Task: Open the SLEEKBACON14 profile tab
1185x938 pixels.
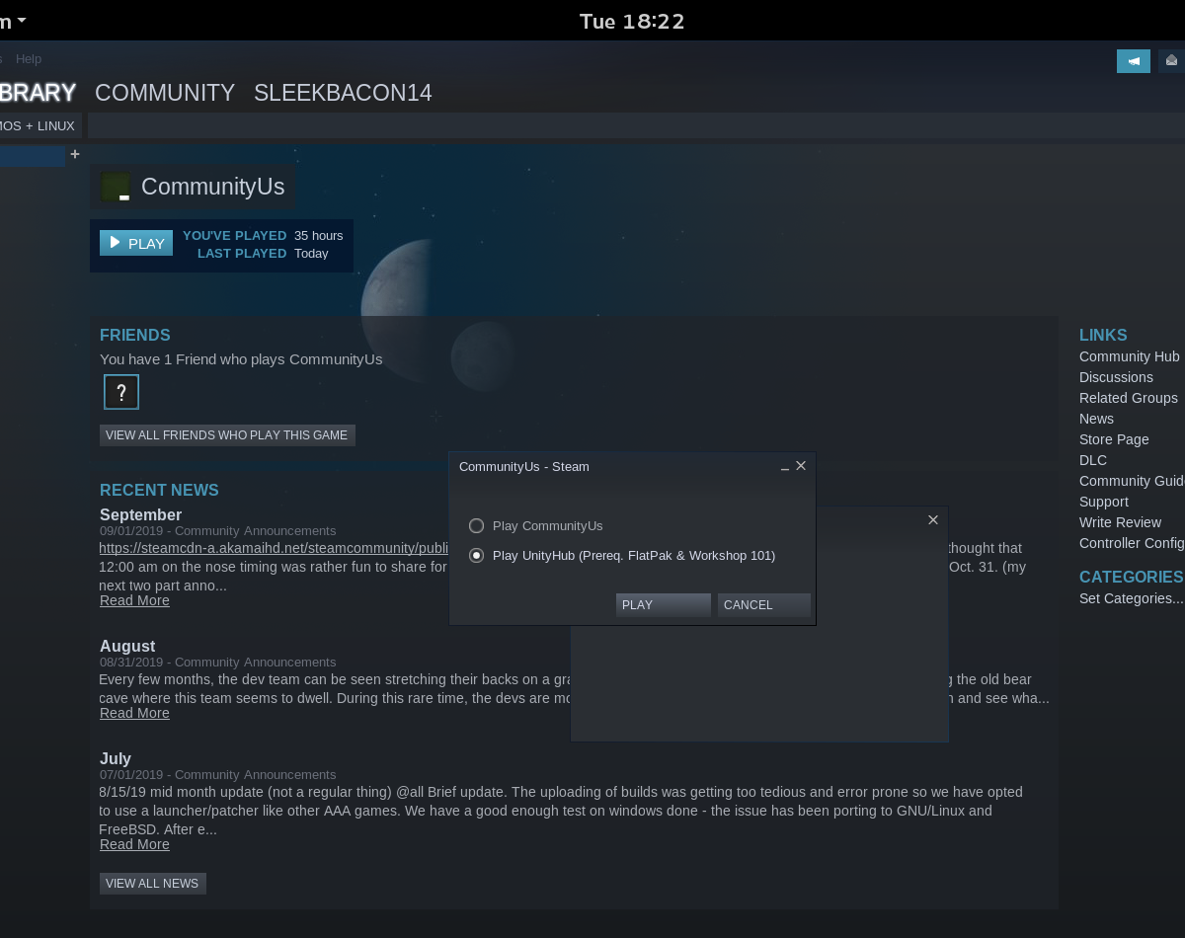Action: 343,93
